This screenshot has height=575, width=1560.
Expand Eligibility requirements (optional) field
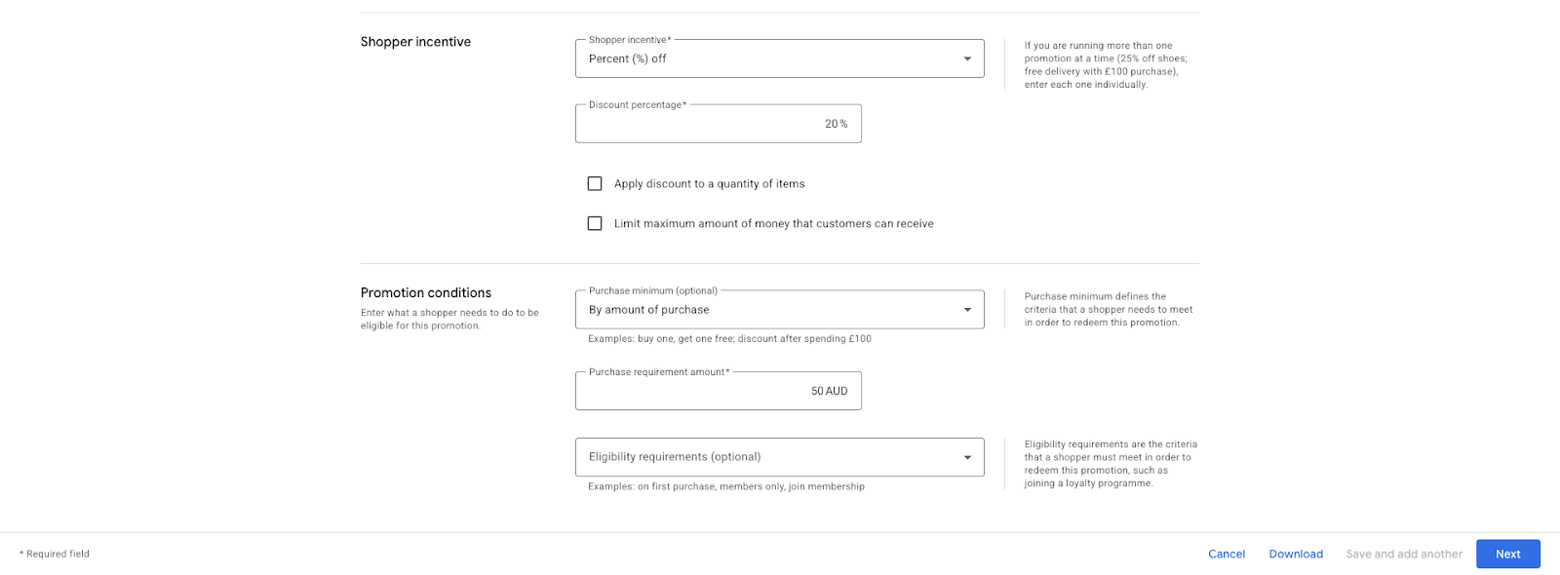click(x=760, y=457)
